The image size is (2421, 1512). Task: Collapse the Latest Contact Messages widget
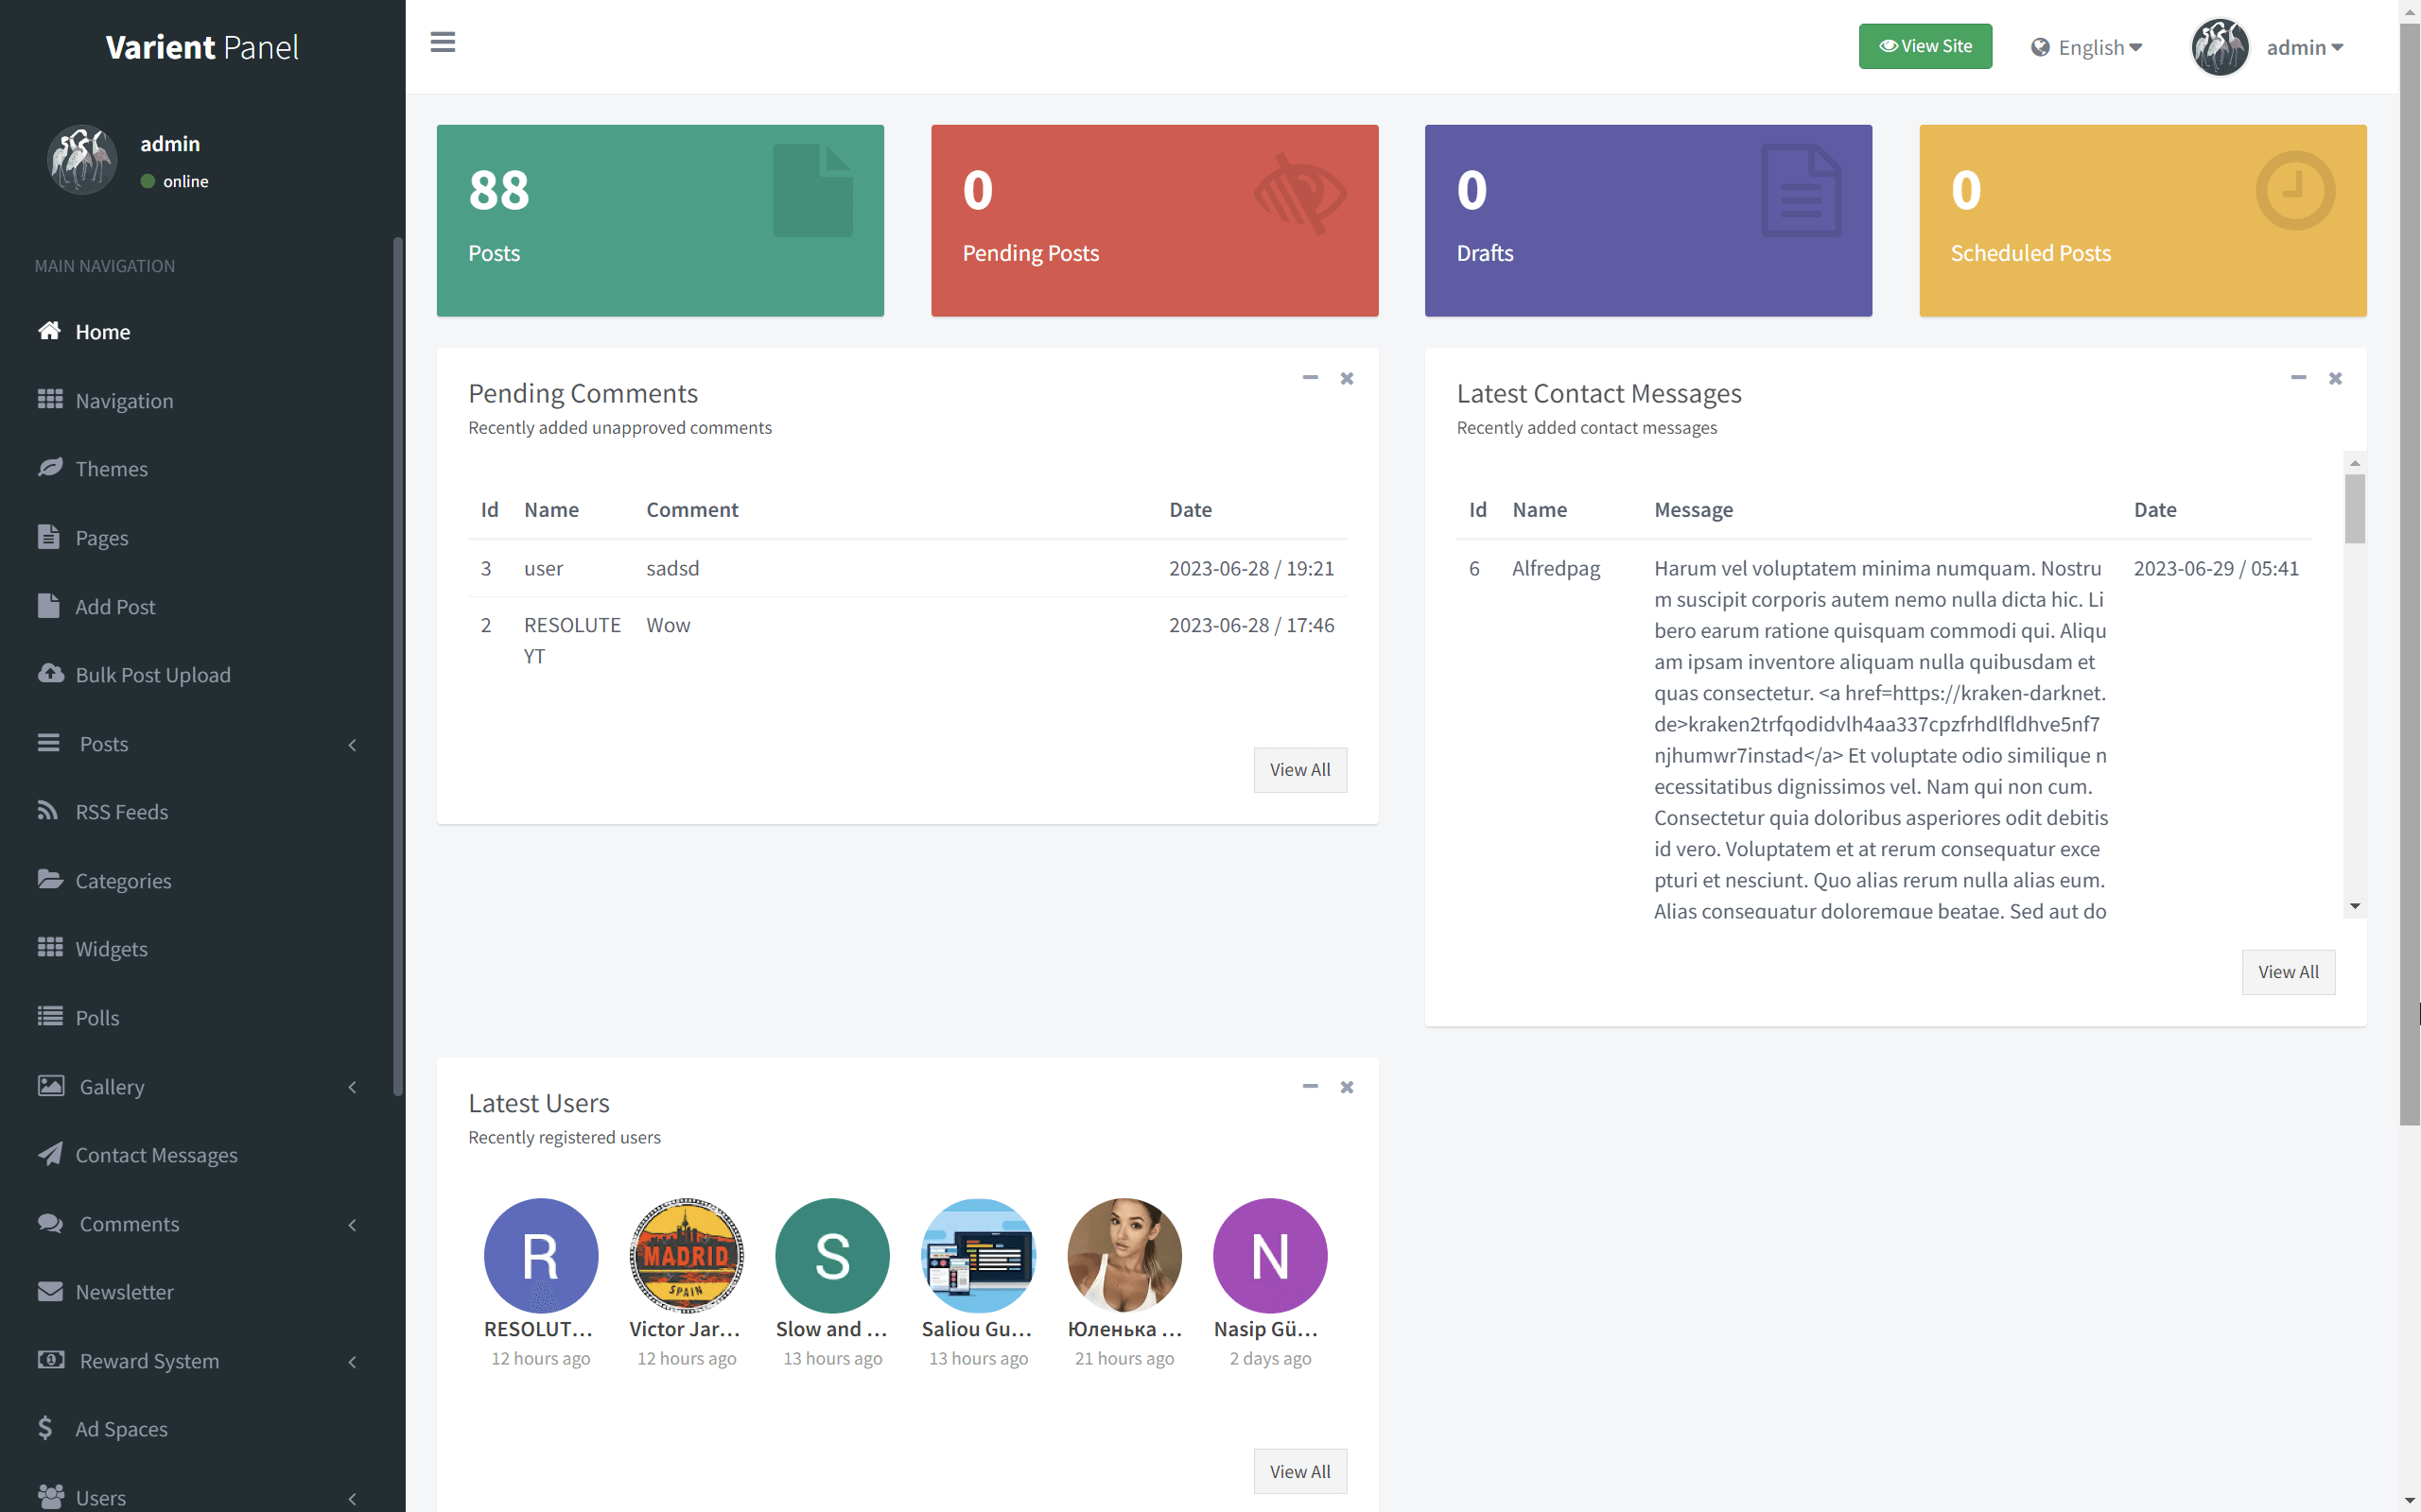pos(2298,378)
